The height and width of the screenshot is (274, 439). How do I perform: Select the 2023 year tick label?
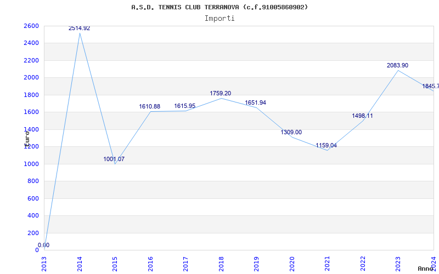398,264
